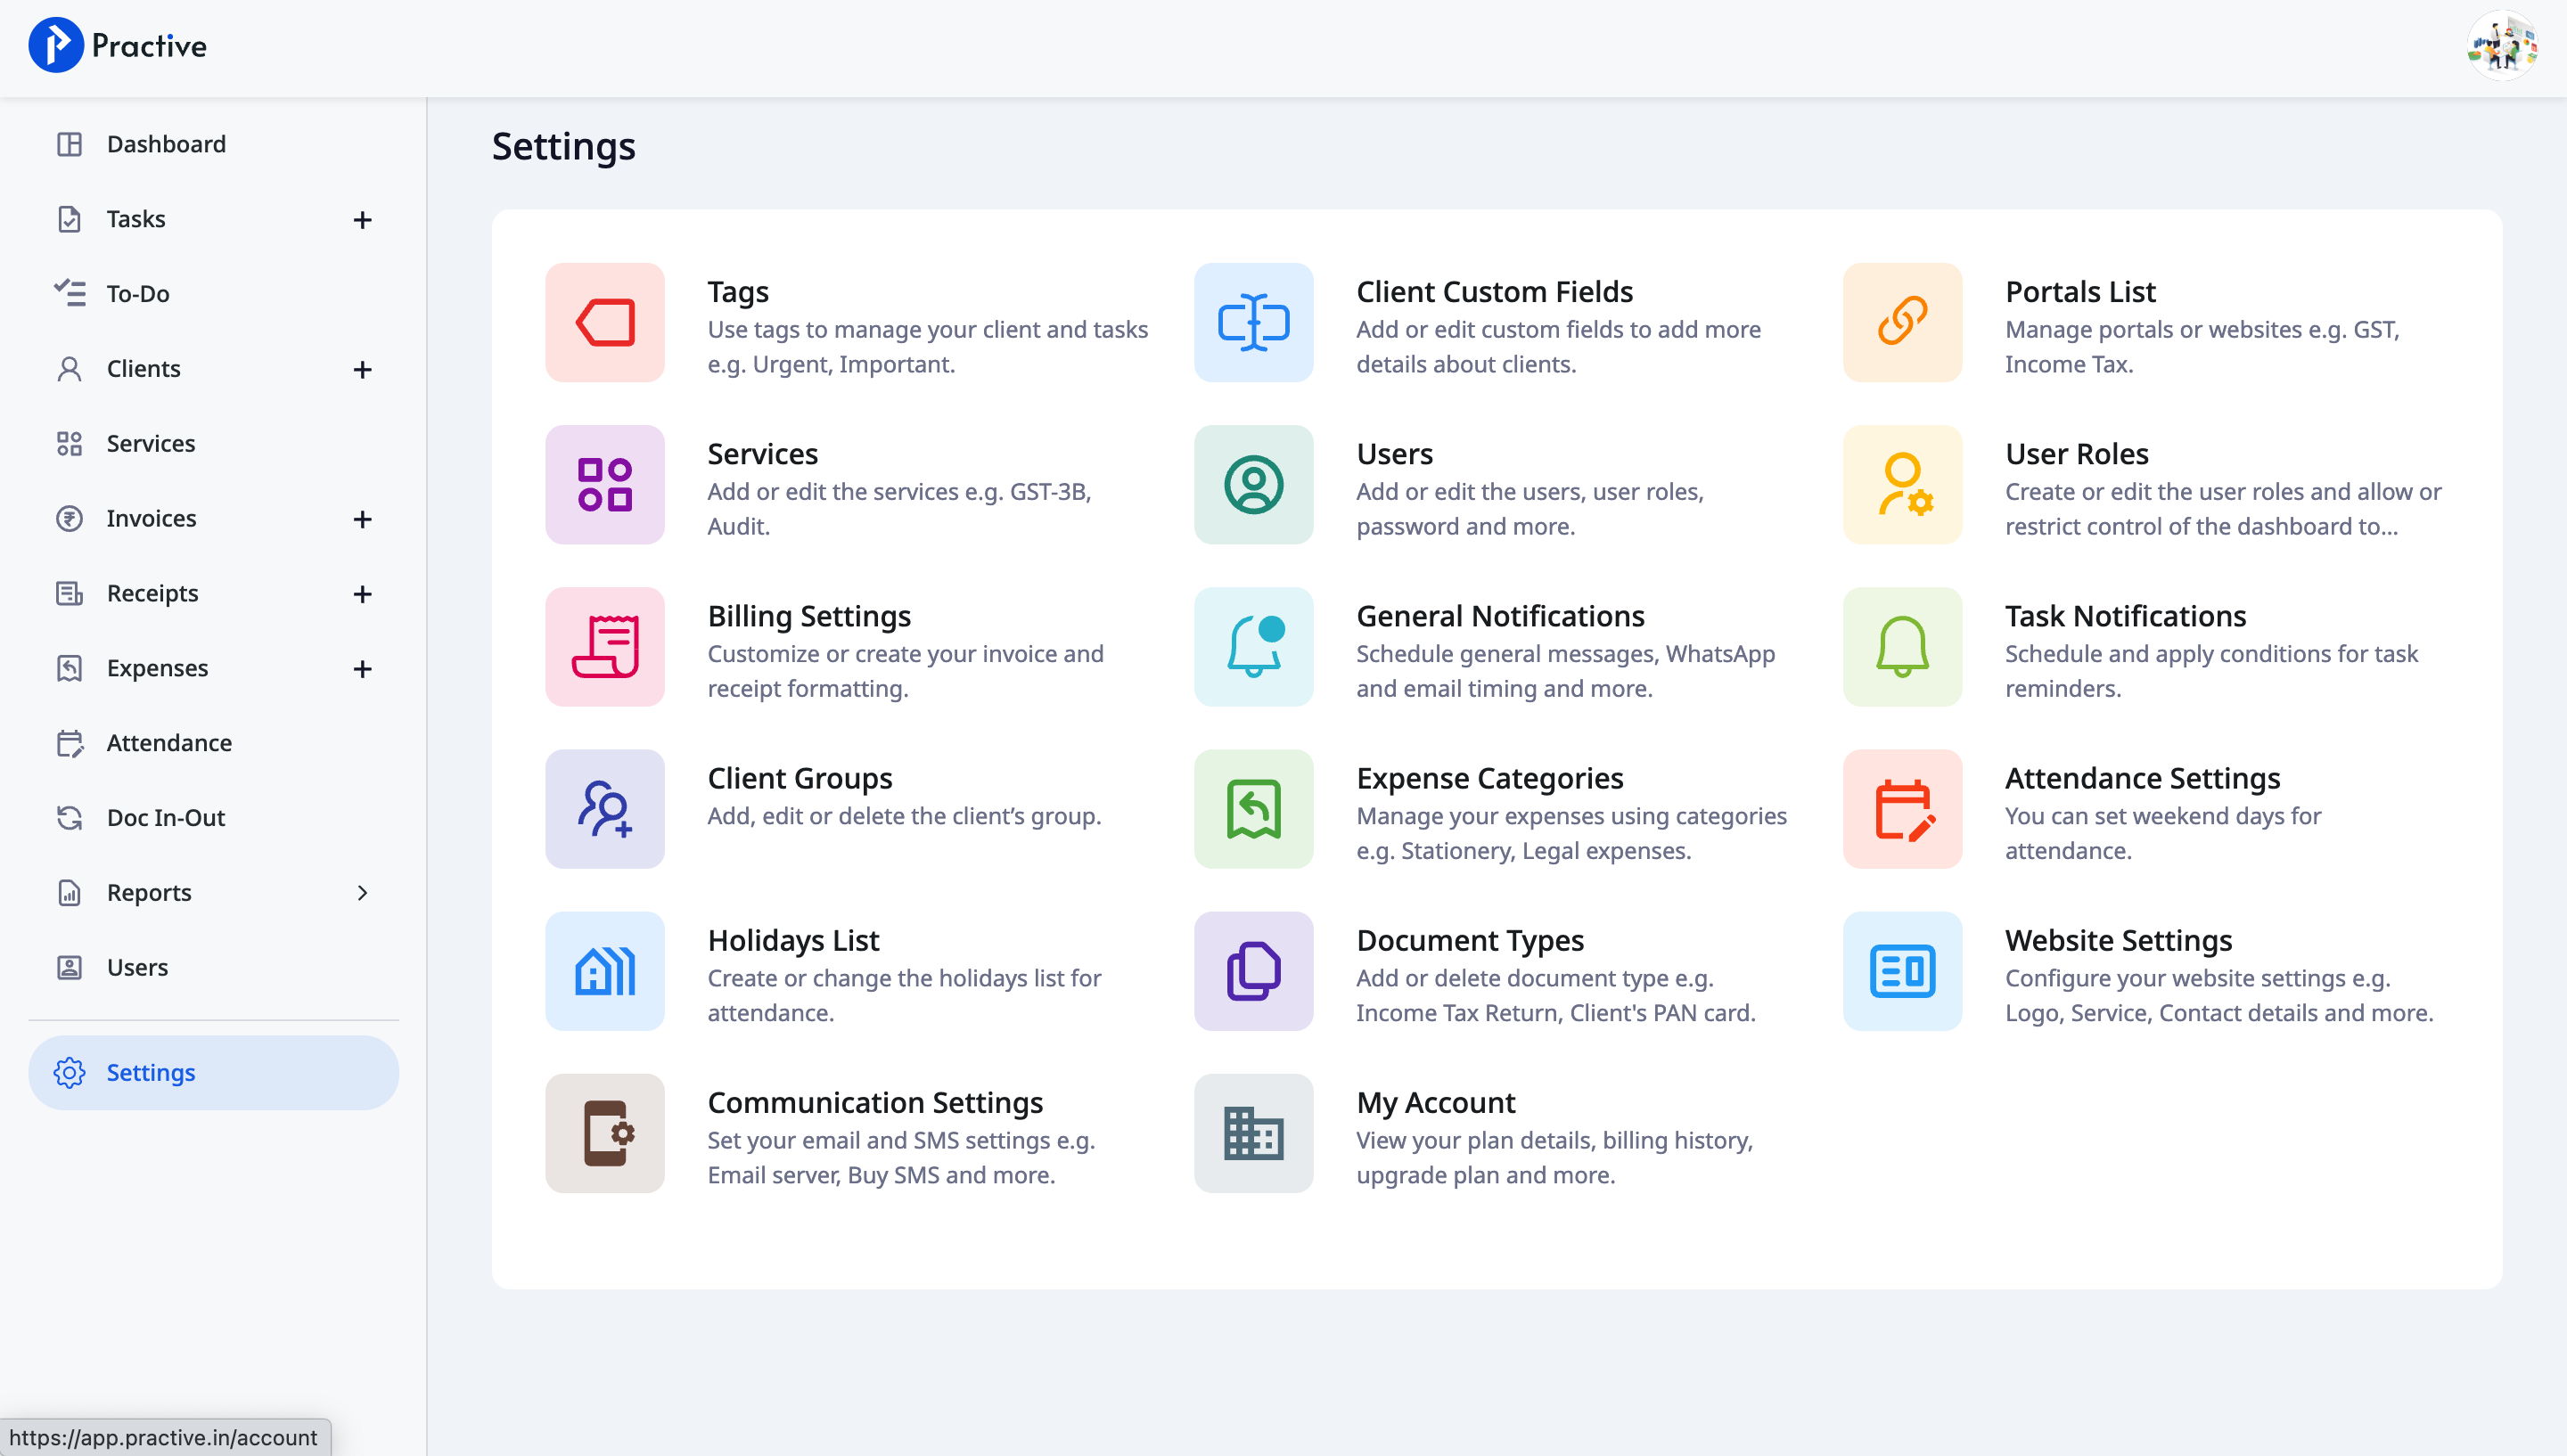2567x1456 pixels.
Task: Open the Users profile icon
Action: [1252, 484]
